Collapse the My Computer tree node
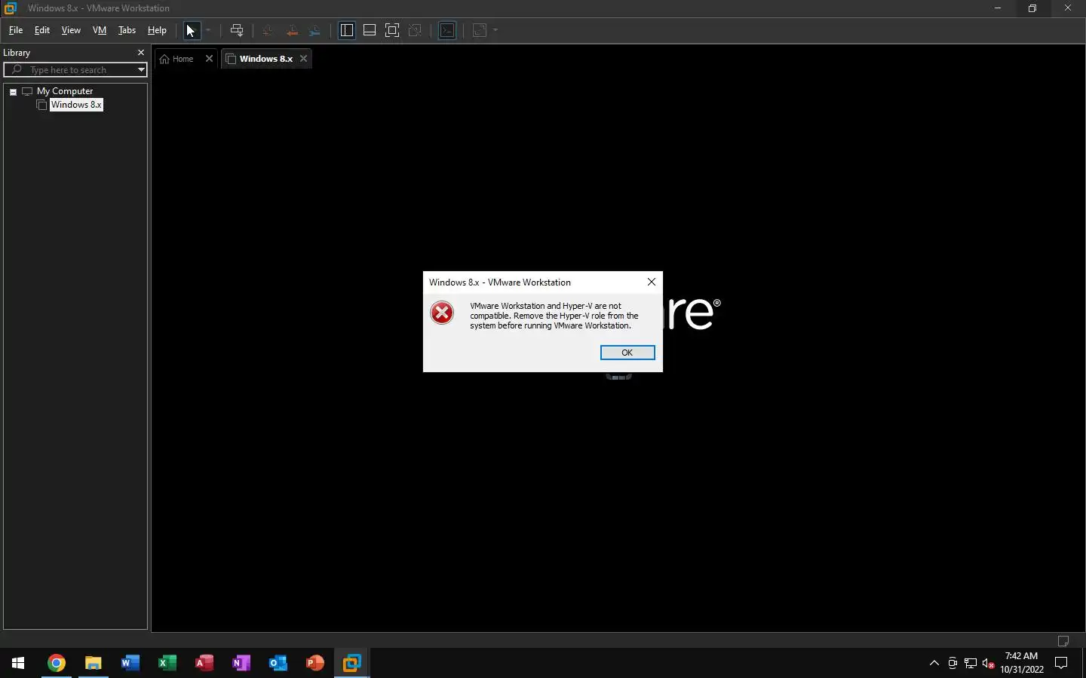The height and width of the screenshot is (678, 1086). pos(13,92)
